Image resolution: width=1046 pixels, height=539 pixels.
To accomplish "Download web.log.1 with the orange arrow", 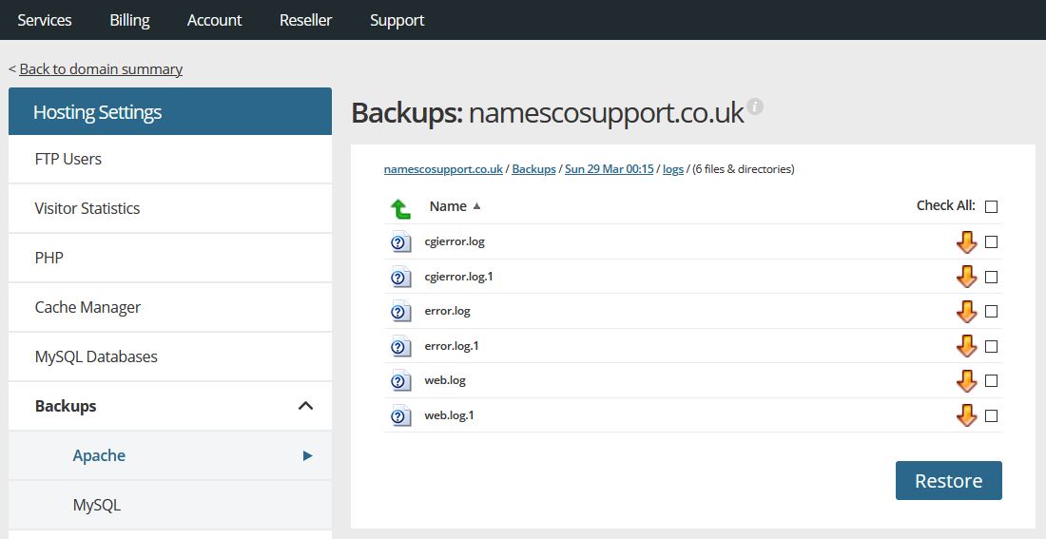I will tap(967, 415).
